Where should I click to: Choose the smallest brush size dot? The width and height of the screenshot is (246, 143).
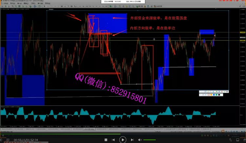[x=200, y=95]
